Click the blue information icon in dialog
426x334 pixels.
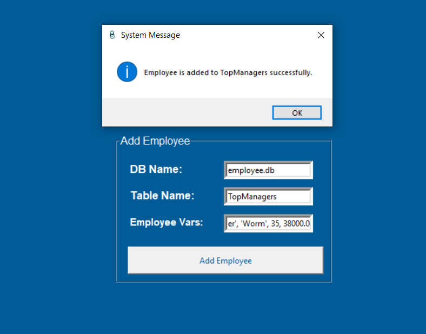[x=127, y=72]
